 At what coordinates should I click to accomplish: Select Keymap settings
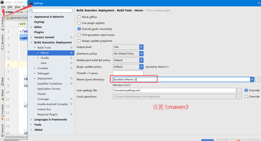coord(39,22)
